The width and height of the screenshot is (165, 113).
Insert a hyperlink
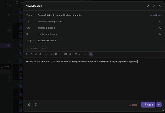tap(70, 54)
